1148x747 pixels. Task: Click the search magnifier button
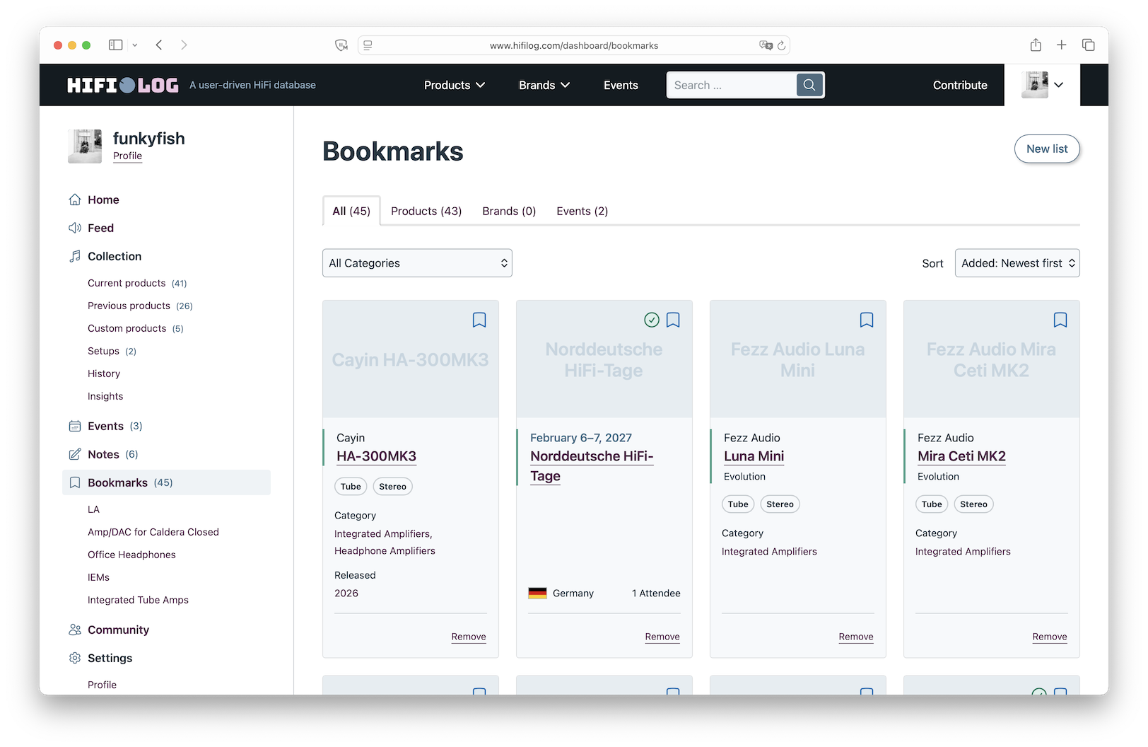809,85
